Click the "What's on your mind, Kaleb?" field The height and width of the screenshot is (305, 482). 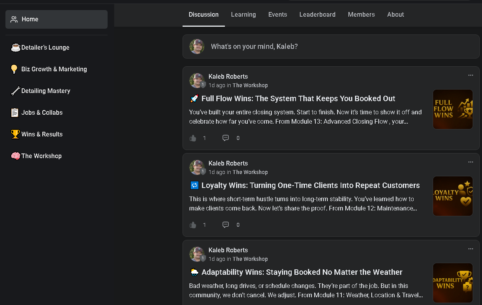pyautogui.click(x=330, y=47)
